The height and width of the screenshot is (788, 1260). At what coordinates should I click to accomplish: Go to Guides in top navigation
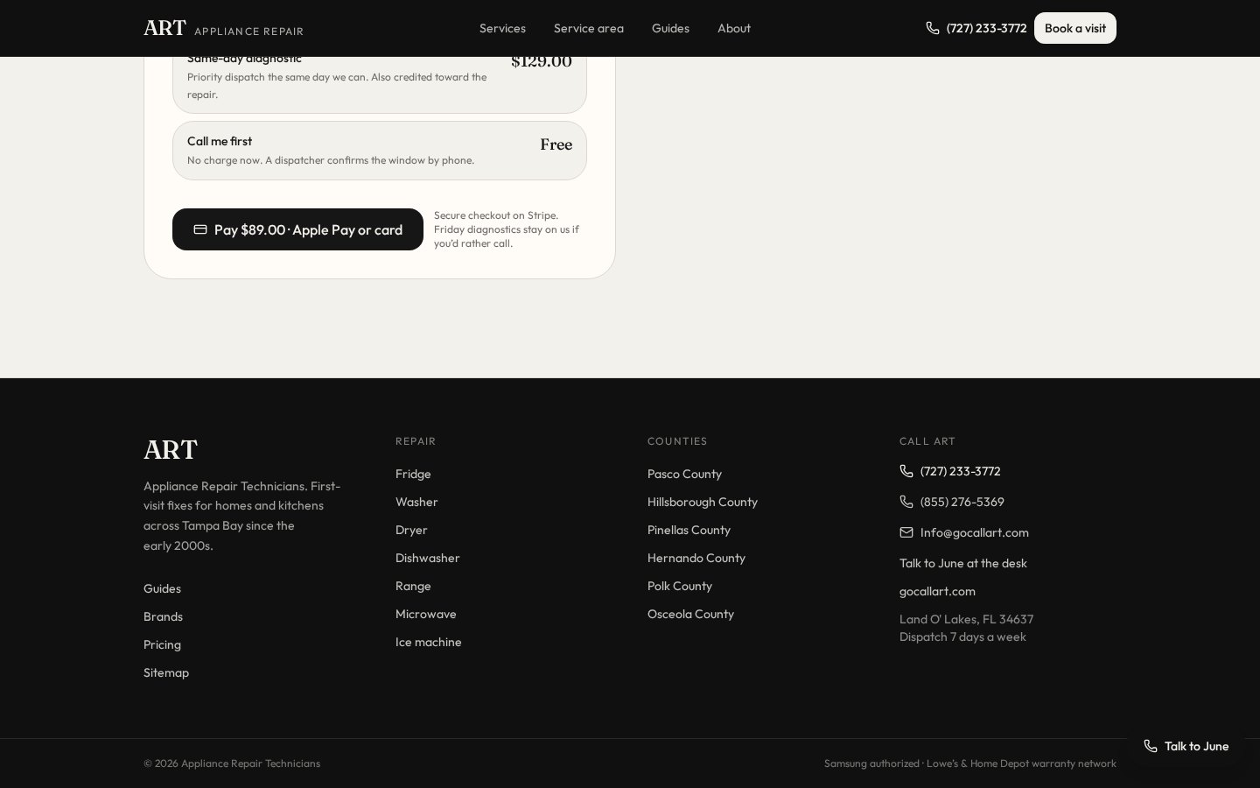coord(670,28)
